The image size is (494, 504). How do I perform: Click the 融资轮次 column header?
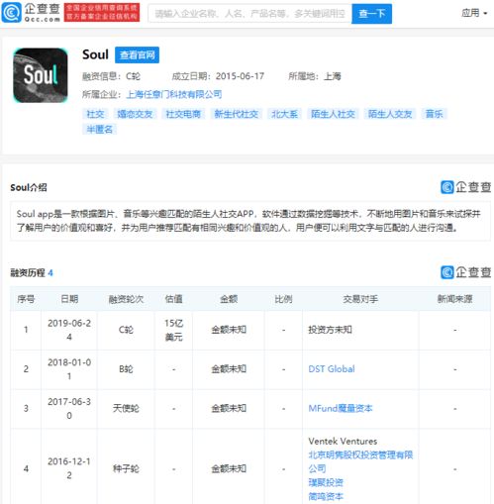(x=126, y=299)
